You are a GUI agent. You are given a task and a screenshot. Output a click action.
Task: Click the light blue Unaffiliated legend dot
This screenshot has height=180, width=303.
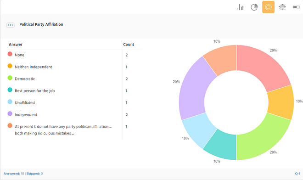[x=10, y=101]
